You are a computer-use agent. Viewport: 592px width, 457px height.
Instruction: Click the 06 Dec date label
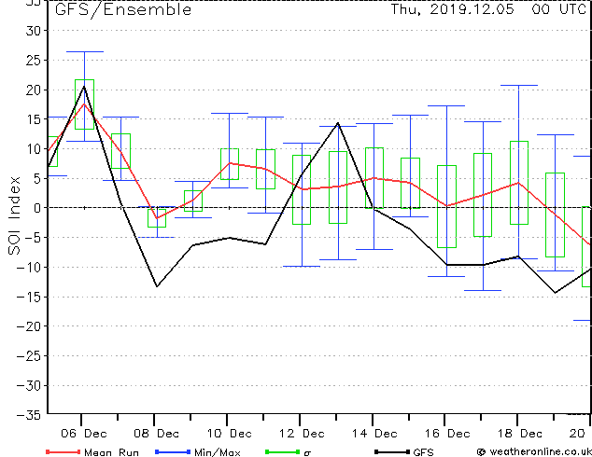point(84,434)
